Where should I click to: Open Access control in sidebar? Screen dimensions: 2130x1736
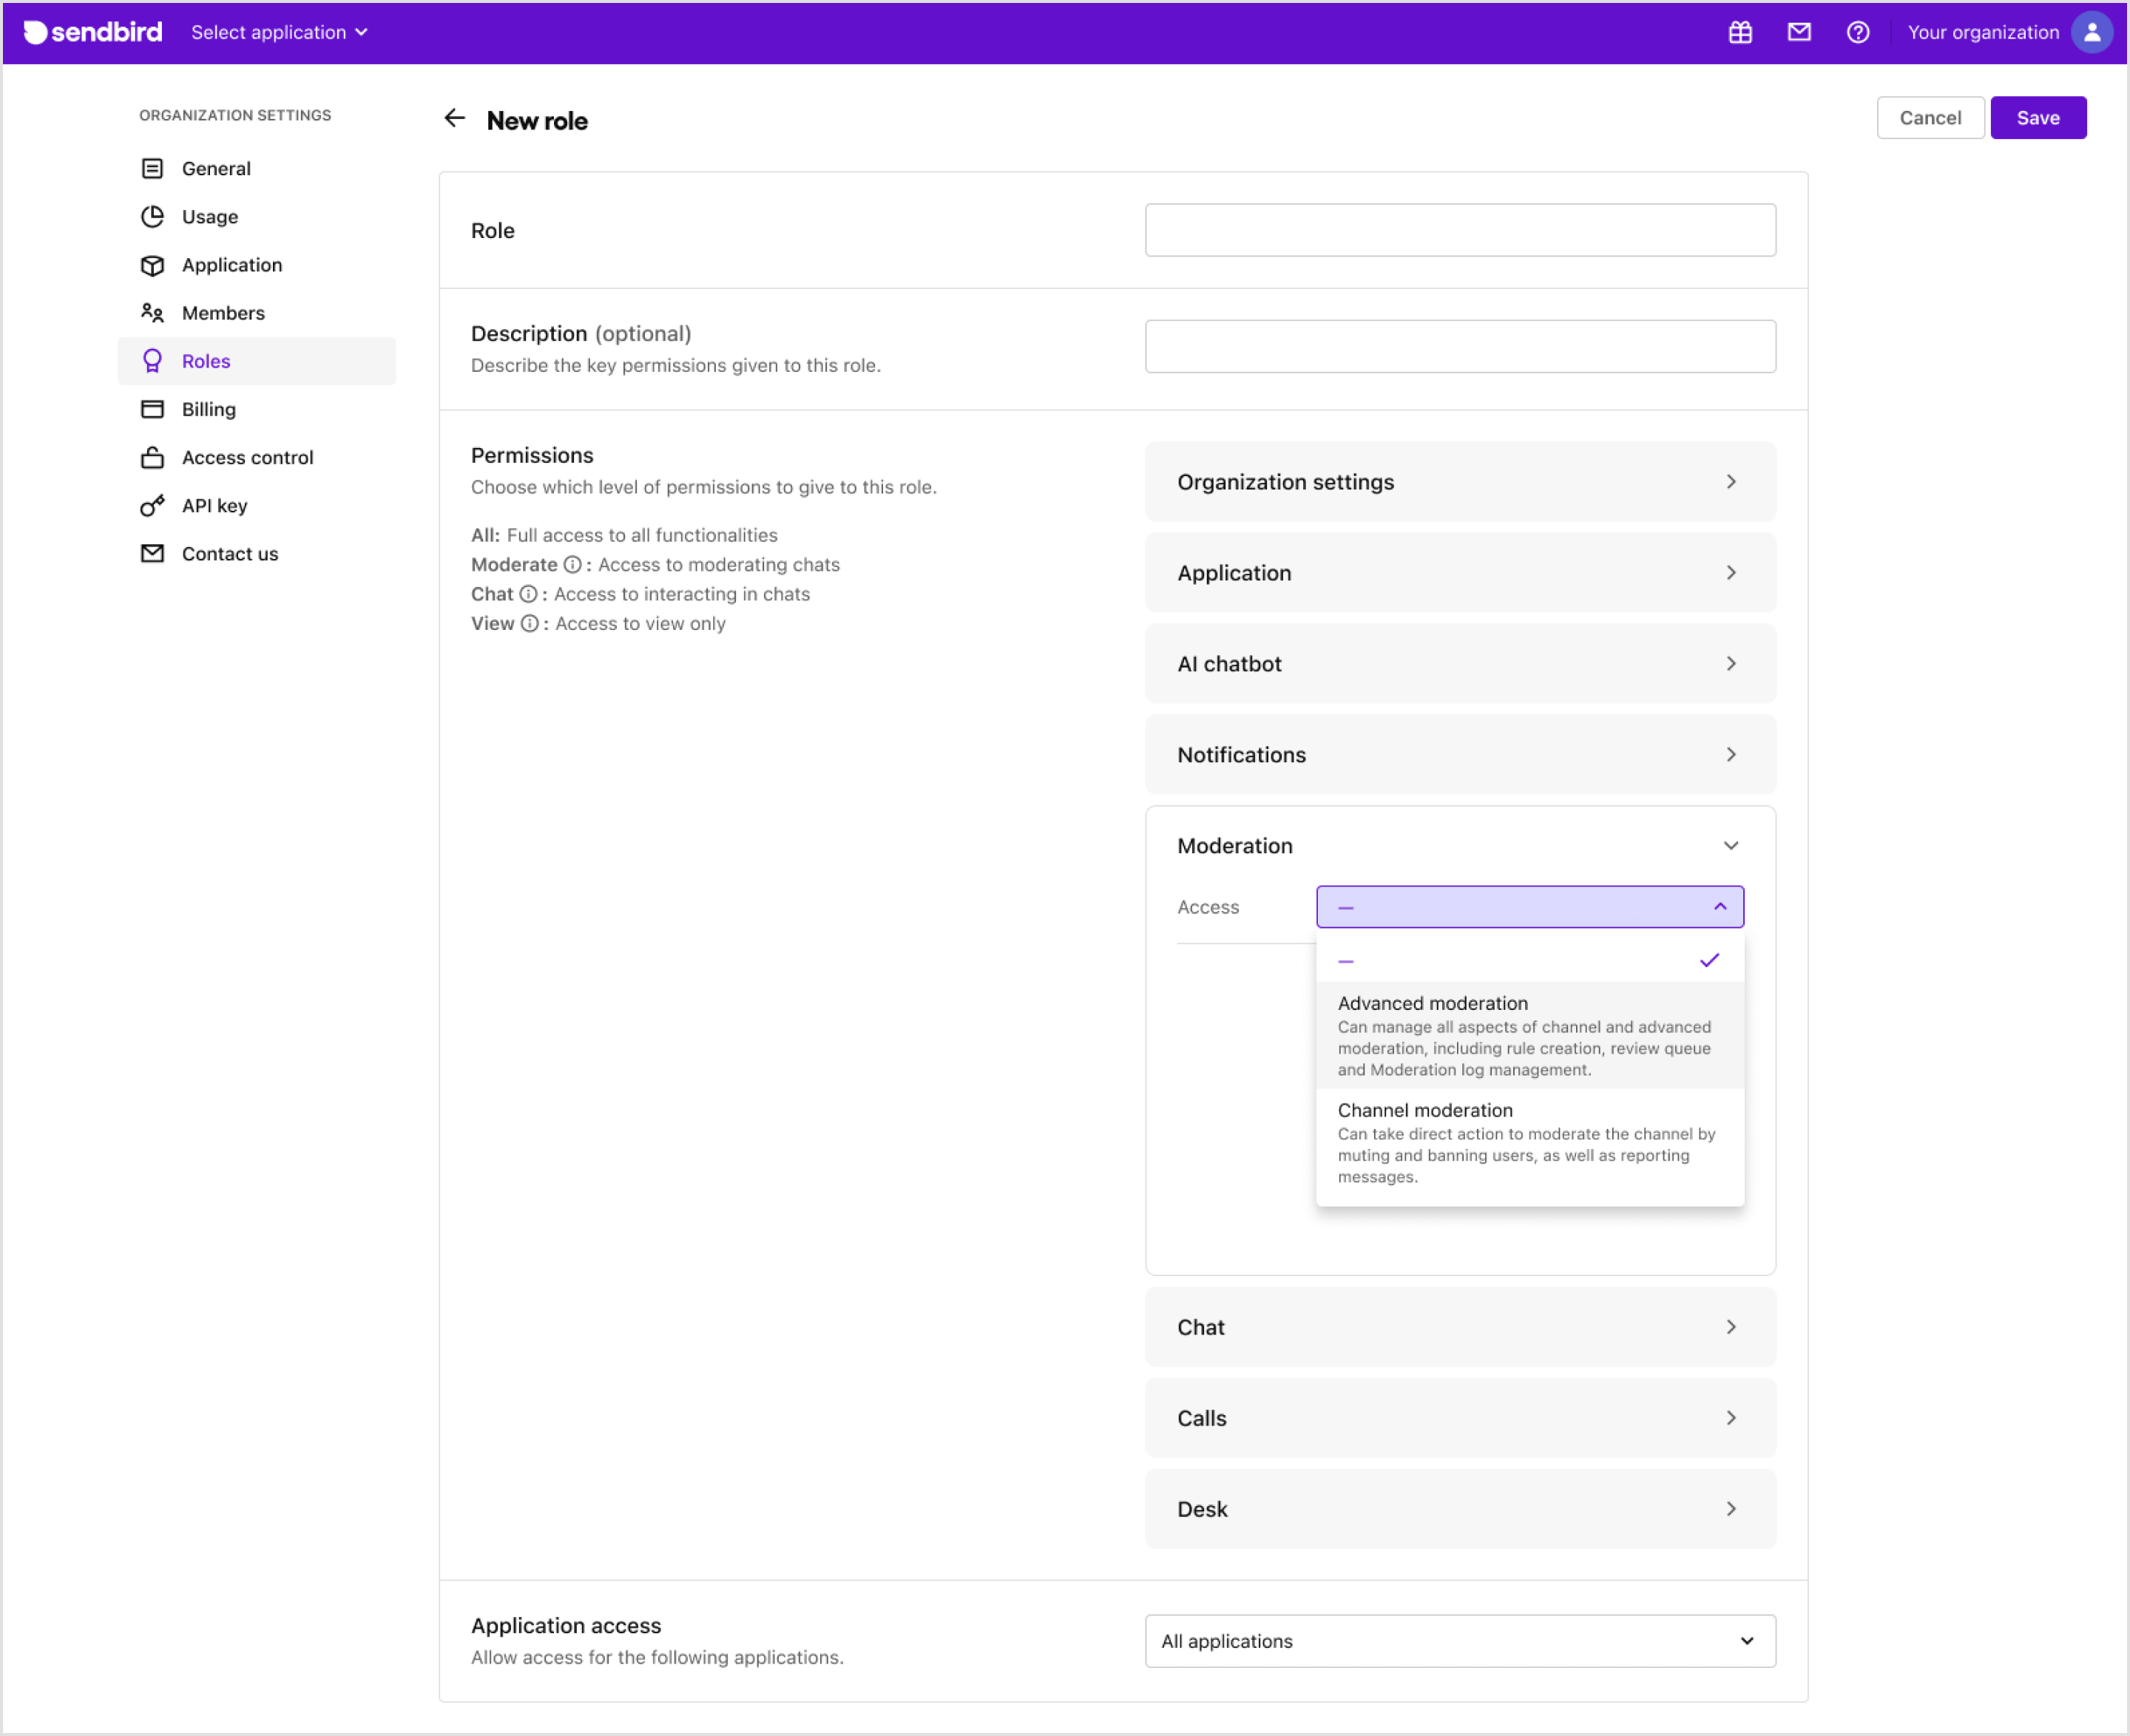click(257, 457)
